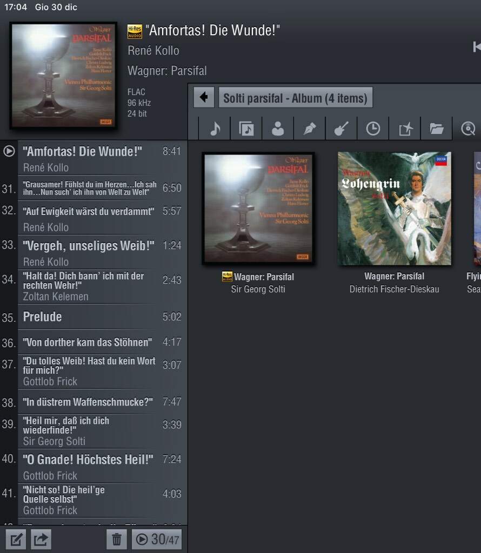Image resolution: width=481 pixels, height=553 pixels.
Task: Browse by Composer using the pen nib icon
Action: point(310,129)
